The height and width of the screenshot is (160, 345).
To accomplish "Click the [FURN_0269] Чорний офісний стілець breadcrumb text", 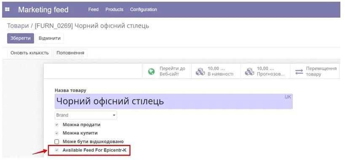I will pos(92,26).
